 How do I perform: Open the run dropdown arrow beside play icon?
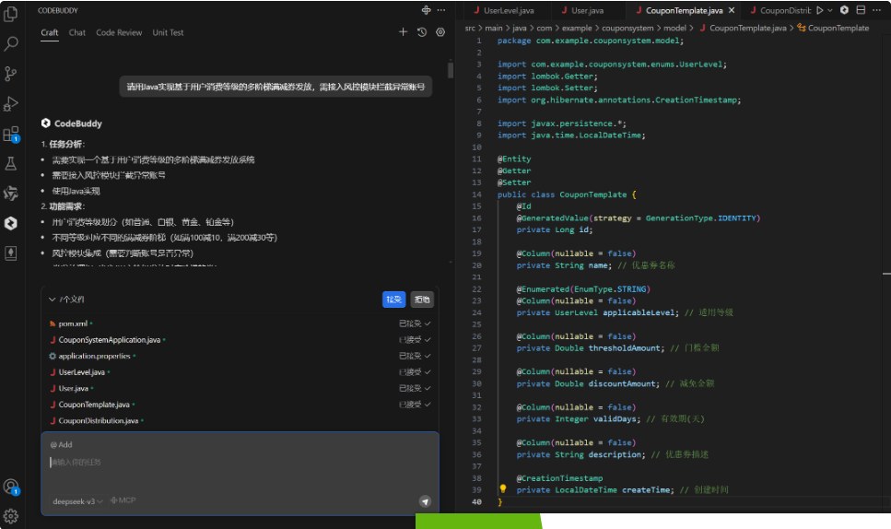click(x=829, y=10)
